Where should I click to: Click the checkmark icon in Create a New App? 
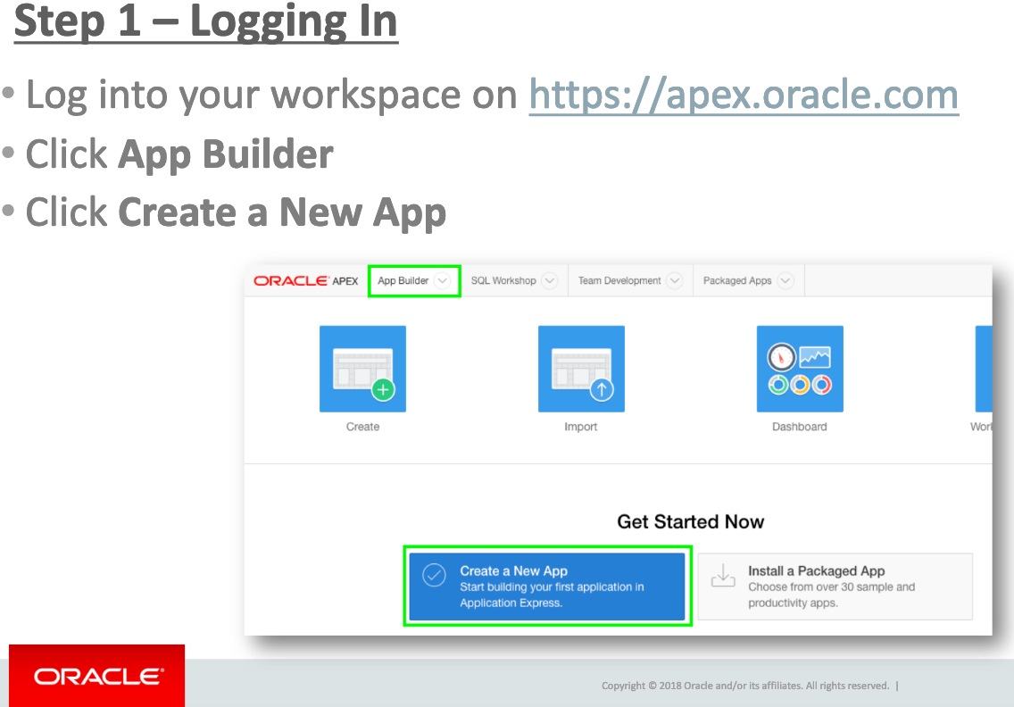click(434, 576)
